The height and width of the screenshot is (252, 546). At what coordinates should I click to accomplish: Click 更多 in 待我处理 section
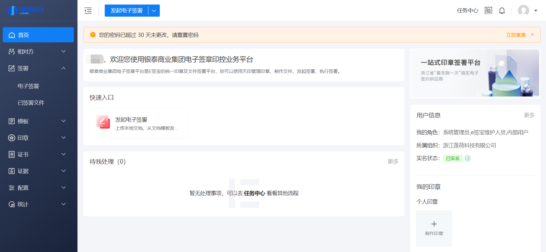393,162
